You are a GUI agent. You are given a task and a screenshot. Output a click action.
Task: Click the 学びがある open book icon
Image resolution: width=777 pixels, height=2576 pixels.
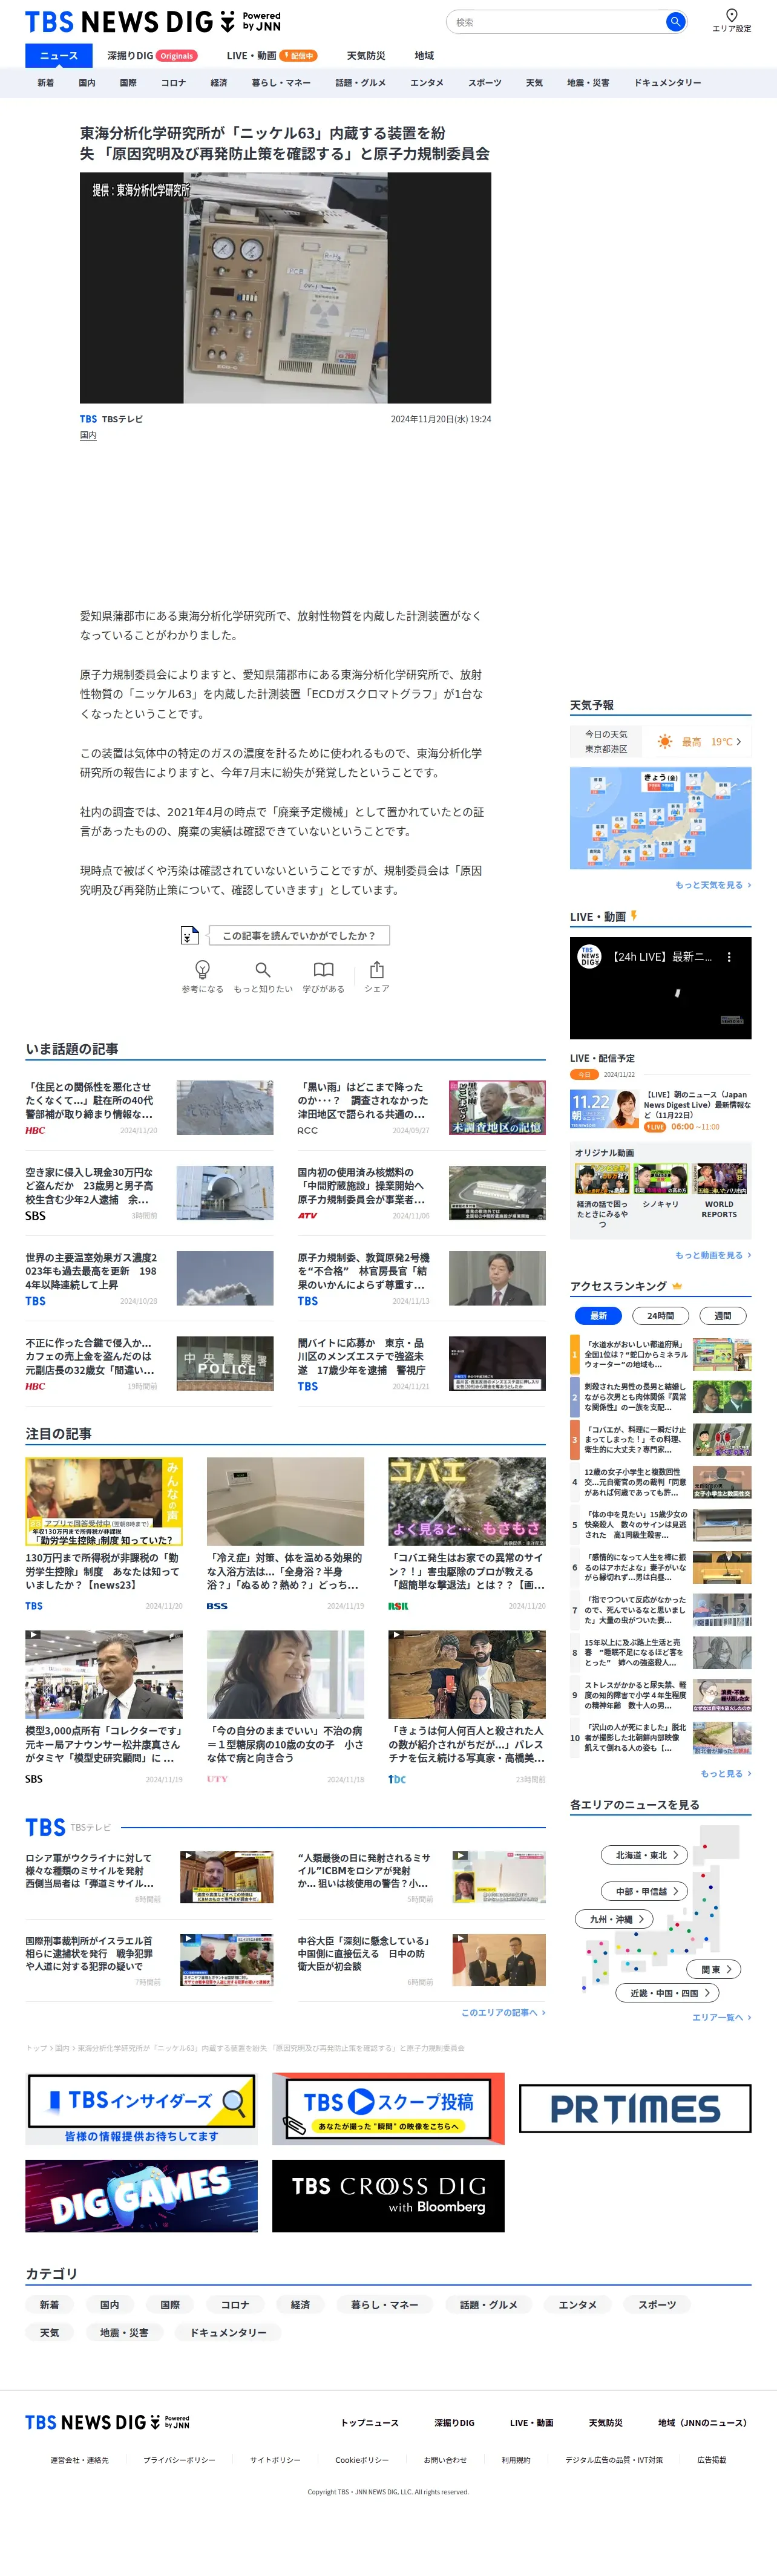coord(323,969)
